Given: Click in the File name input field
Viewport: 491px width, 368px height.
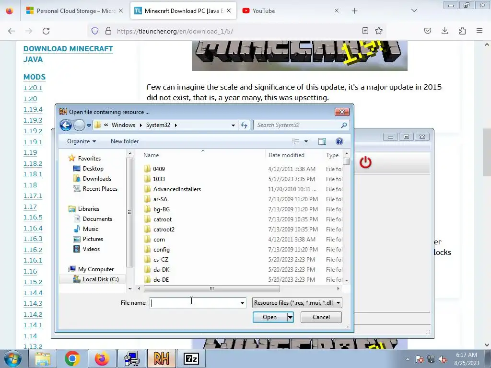Looking at the screenshot, I should (x=195, y=303).
